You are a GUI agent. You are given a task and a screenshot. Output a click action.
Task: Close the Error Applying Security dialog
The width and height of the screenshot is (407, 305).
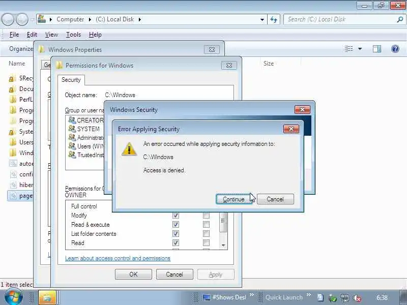[291, 129]
